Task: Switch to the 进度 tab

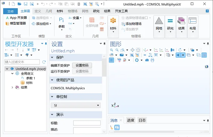Action: (131, 120)
